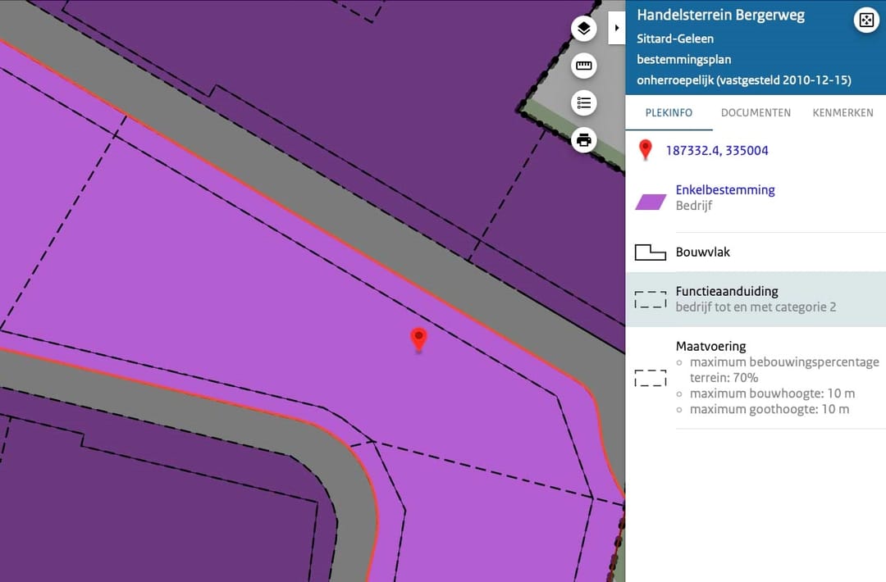Open the map layers button
This screenshot has height=582, width=886.
coord(583,29)
